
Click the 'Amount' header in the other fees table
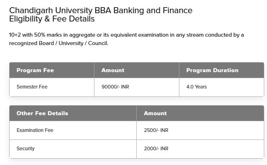click(x=155, y=113)
